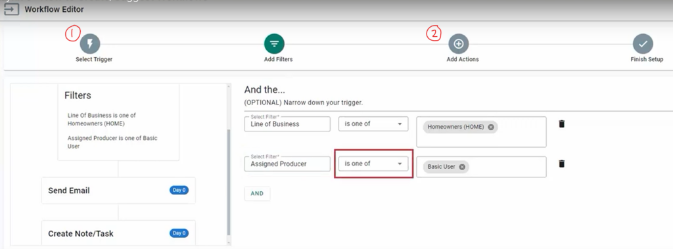
Task: Click the Line of Business values box
Action: click(481, 132)
